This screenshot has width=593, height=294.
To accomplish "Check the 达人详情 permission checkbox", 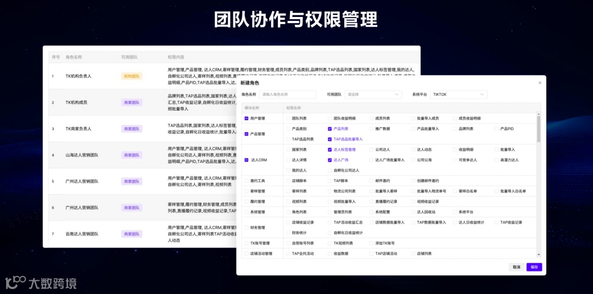I will click(x=288, y=160).
